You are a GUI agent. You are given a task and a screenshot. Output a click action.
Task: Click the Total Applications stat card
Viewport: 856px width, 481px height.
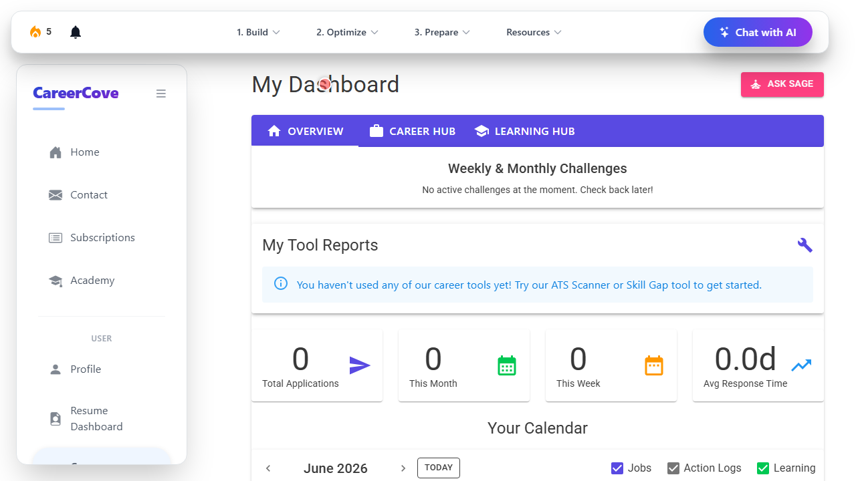pos(317,365)
